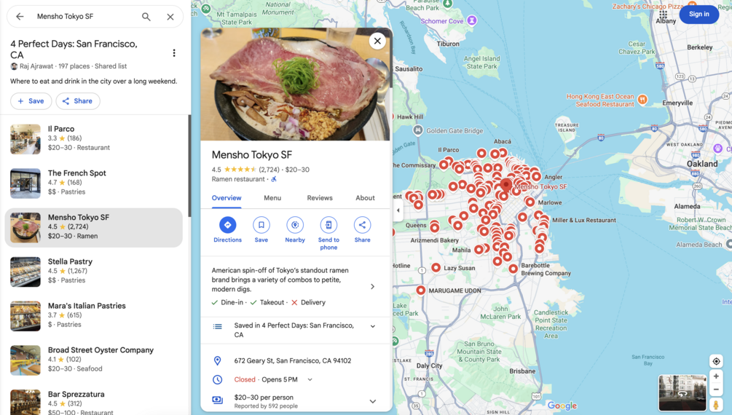Switch to the Reviews tab

pyautogui.click(x=320, y=198)
